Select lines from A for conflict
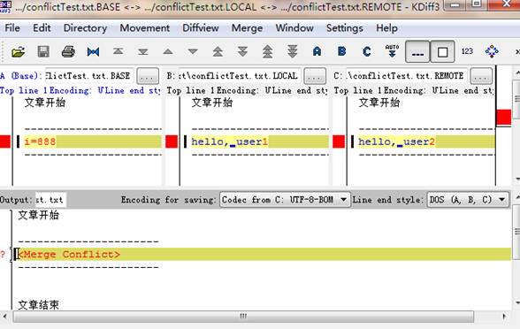 point(317,51)
